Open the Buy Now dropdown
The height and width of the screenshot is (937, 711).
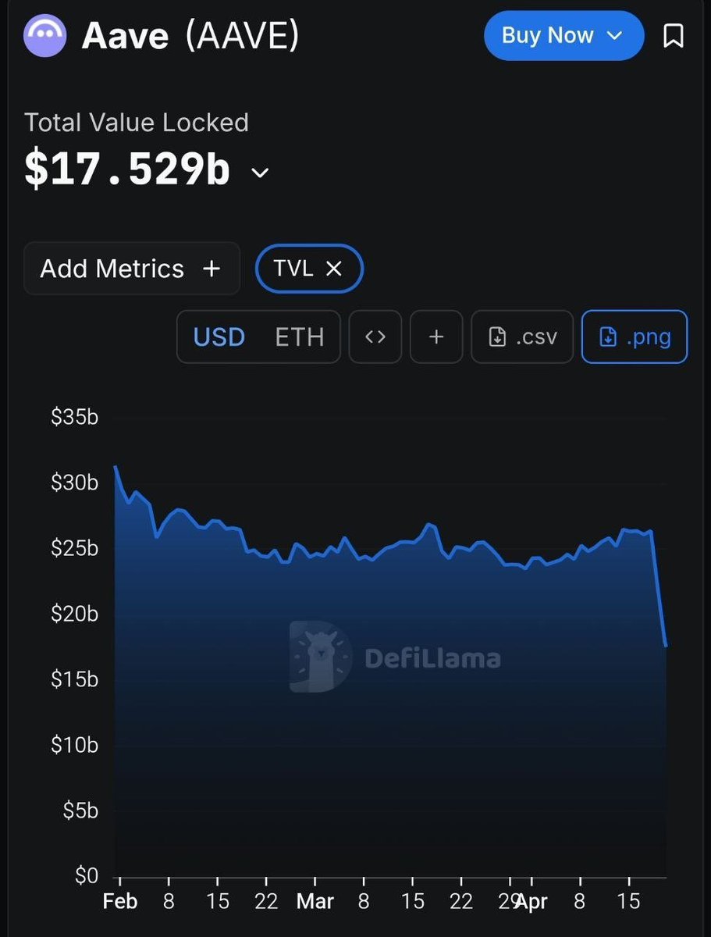click(x=562, y=36)
